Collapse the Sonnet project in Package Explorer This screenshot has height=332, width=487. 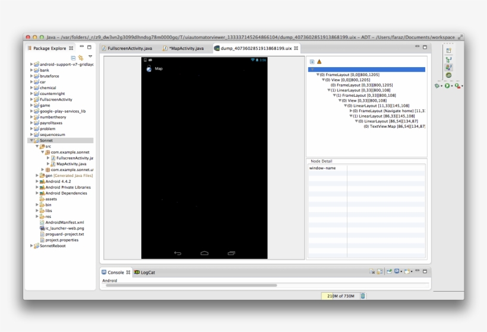coord(31,140)
